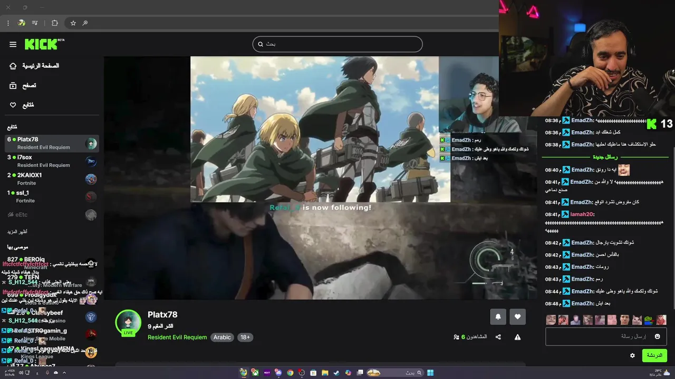Click the emote in the 08:40 chat message

pos(624,170)
